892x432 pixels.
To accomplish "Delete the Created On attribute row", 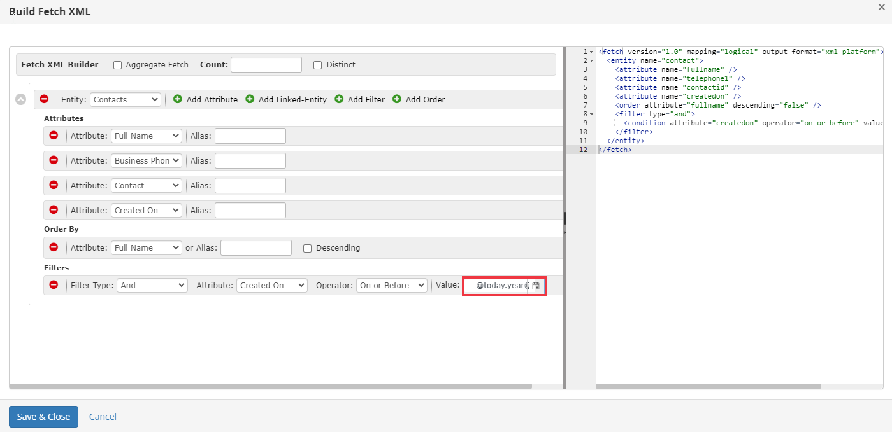I will (x=54, y=210).
